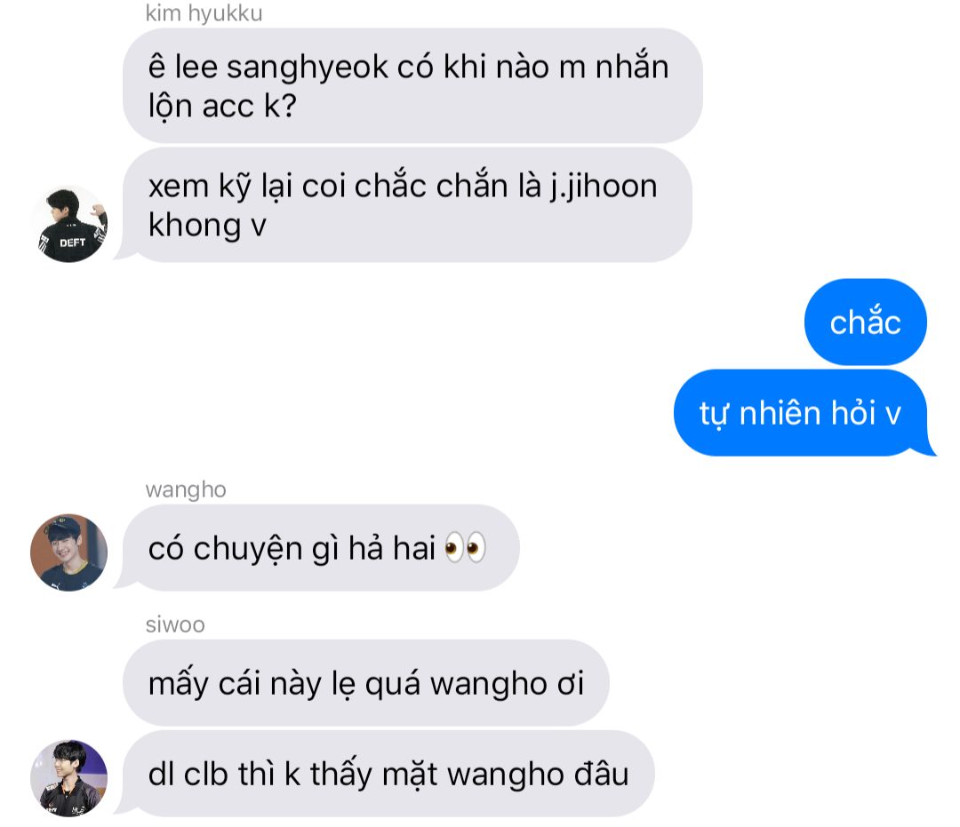Select message starting "xem kỹ lại coi"
The height and width of the screenshot is (827, 960).
(x=407, y=205)
